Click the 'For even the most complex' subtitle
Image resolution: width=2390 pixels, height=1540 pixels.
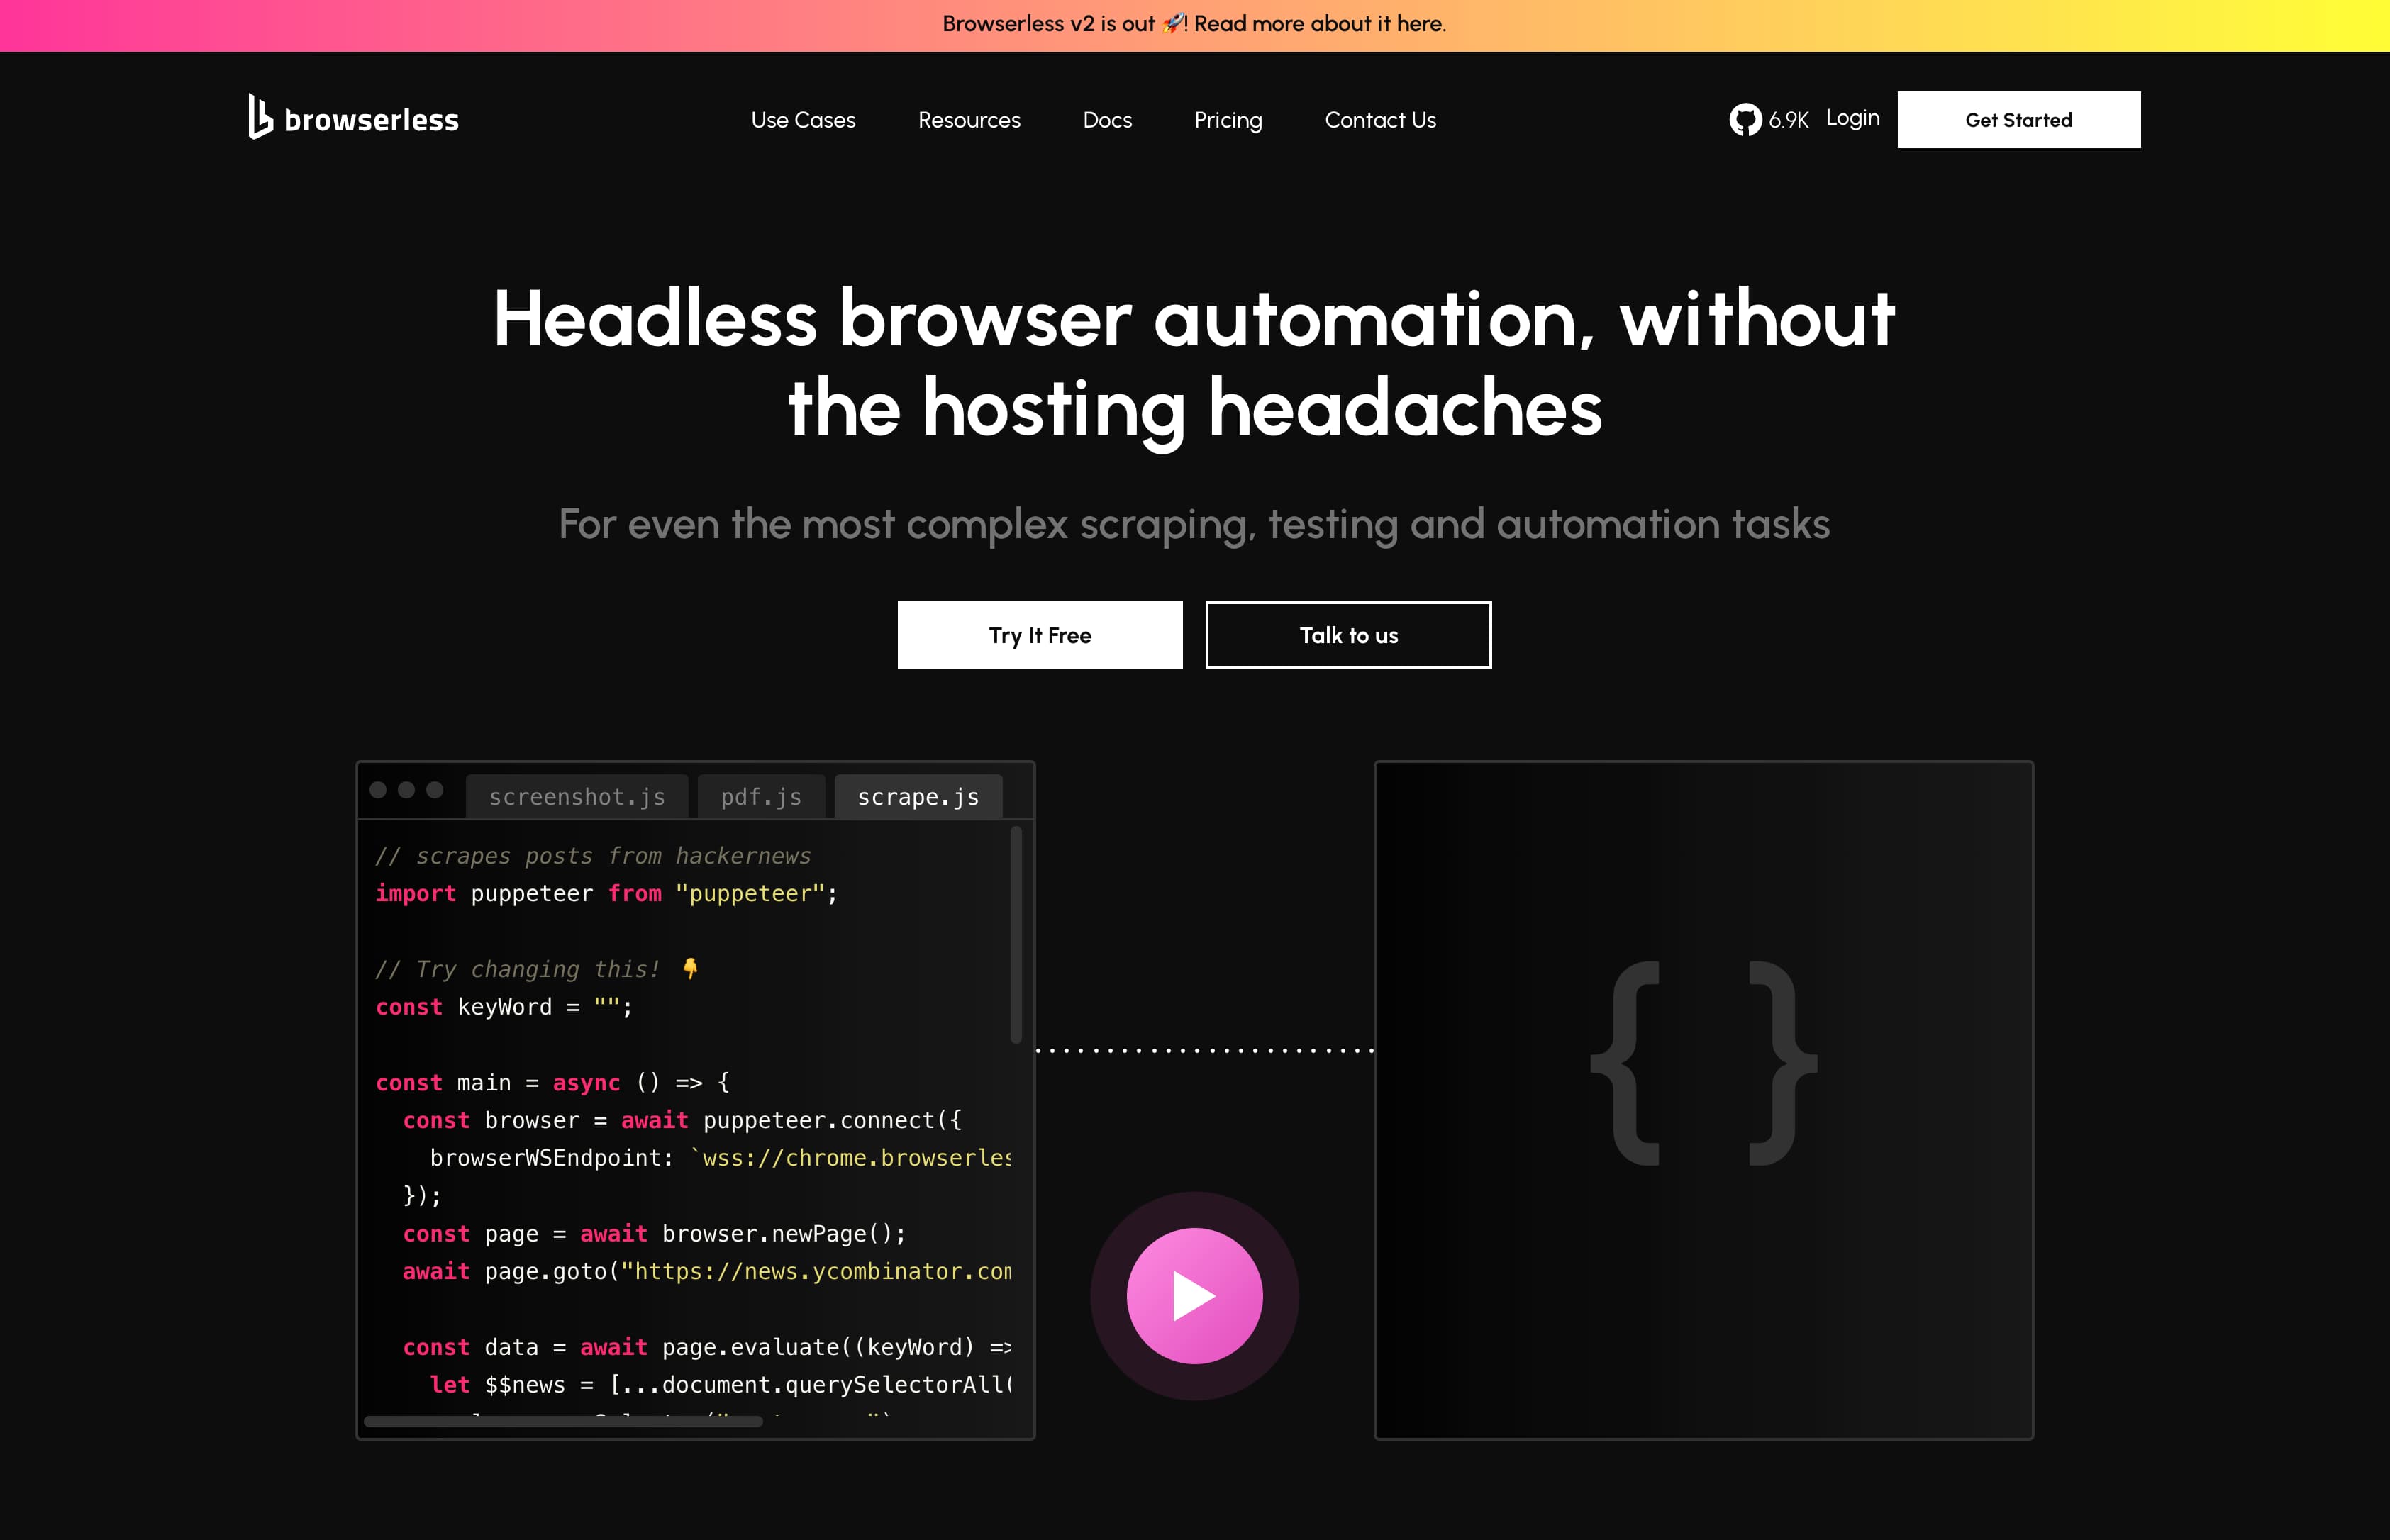1194,525
